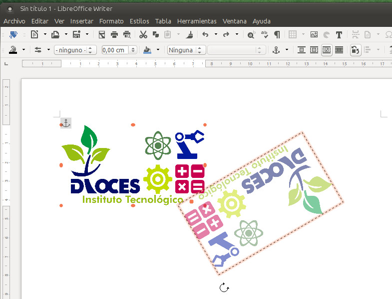Click the Arrow Style icon
Screen dimensions: 392x299
[x=38, y=50]
